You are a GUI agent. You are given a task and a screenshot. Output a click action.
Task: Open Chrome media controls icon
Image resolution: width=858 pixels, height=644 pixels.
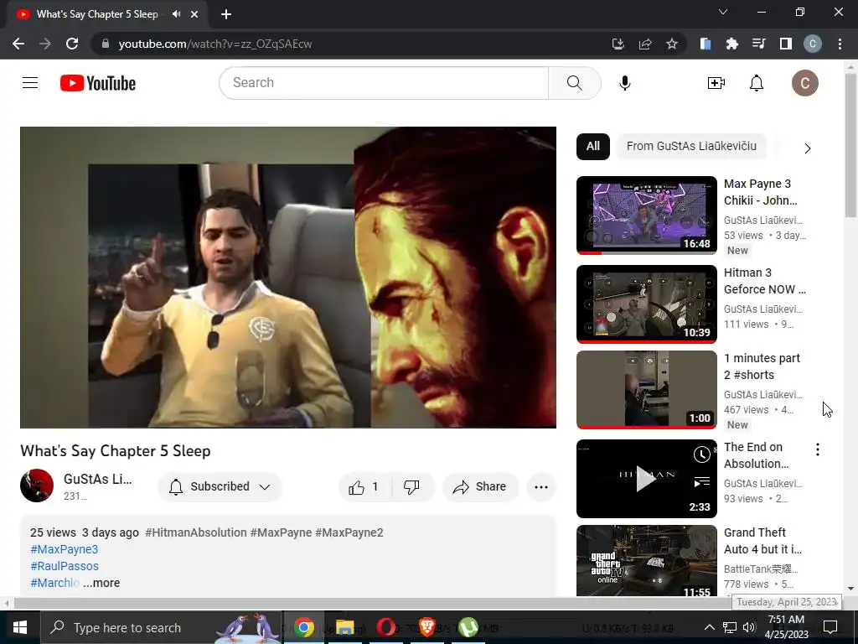tap(758, 44)
